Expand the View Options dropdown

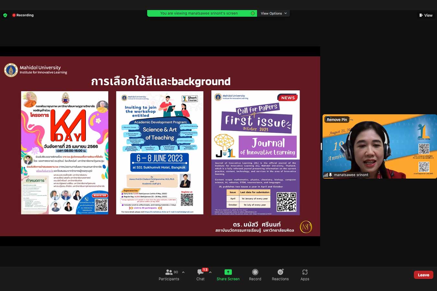tap(274, 13)
